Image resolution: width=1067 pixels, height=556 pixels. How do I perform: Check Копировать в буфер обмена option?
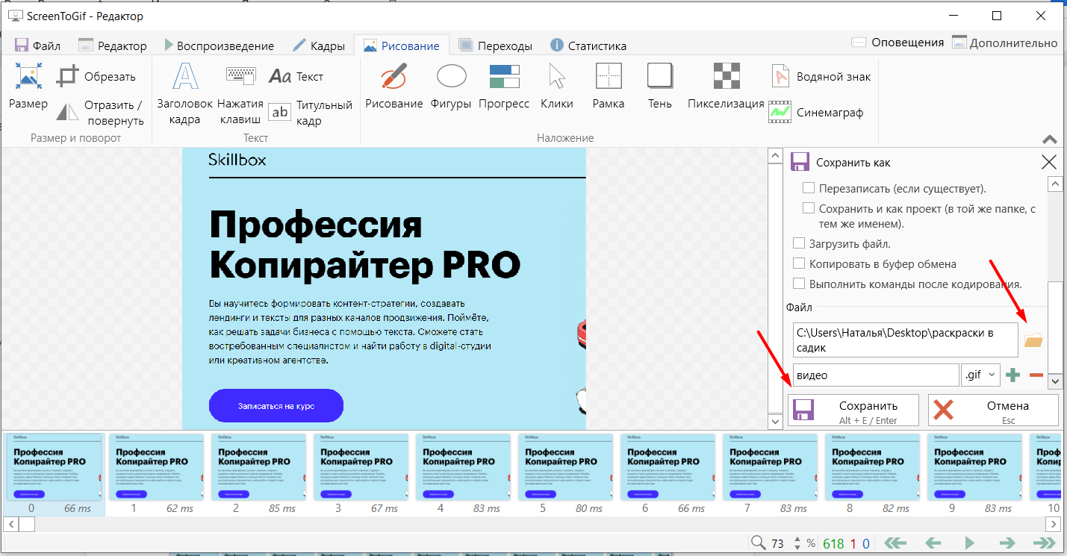[x=799, y=263]
